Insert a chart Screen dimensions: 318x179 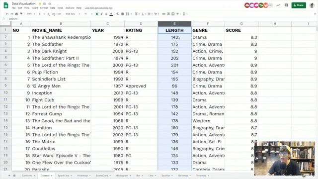(x=173, y=14)
